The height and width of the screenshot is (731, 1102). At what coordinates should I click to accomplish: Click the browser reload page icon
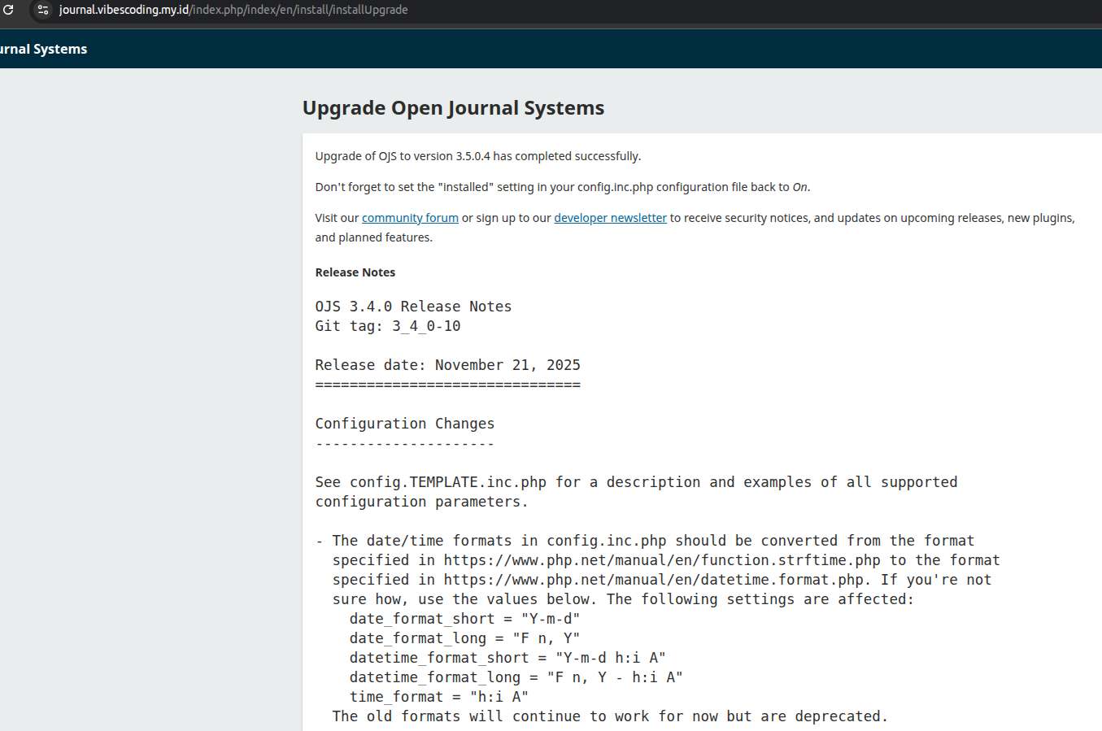(8, 10)
